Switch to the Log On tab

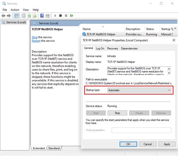100,49
